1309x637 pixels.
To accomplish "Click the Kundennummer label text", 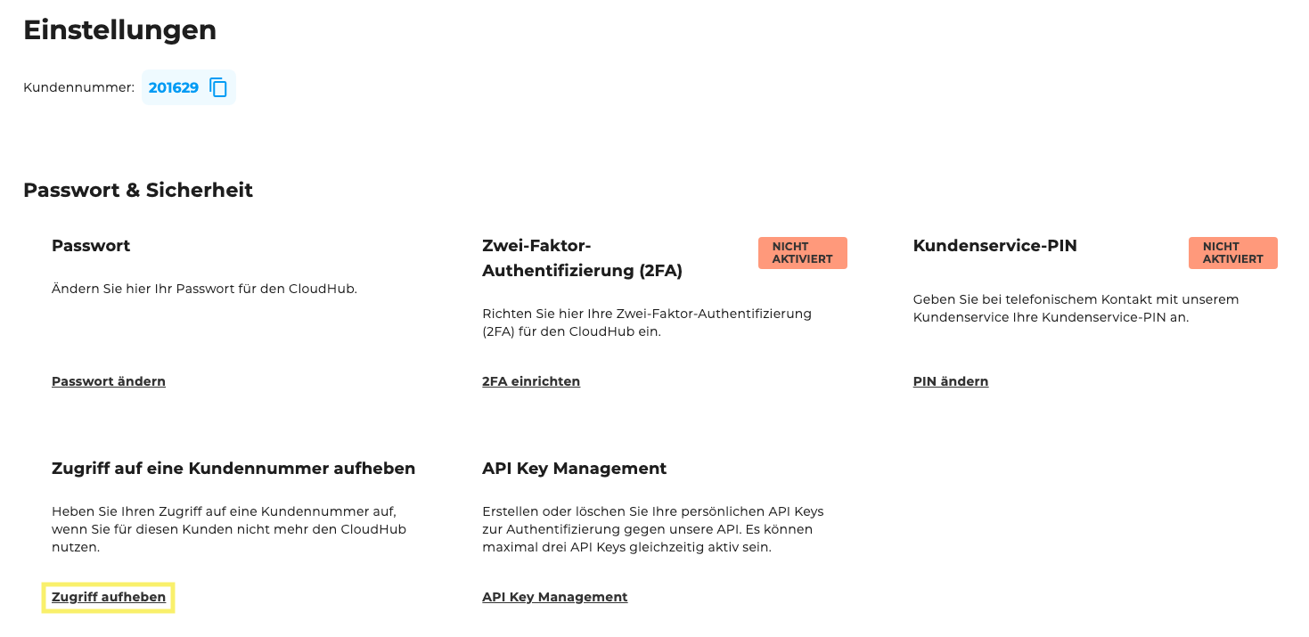I will 78,86.
